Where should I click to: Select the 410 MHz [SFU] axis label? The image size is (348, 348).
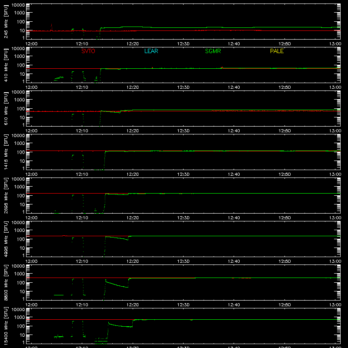tap(6, 65)
